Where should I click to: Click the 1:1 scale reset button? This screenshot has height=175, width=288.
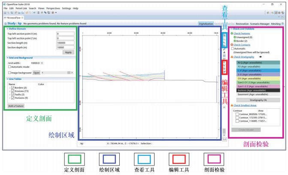click(x=224, y=139)
